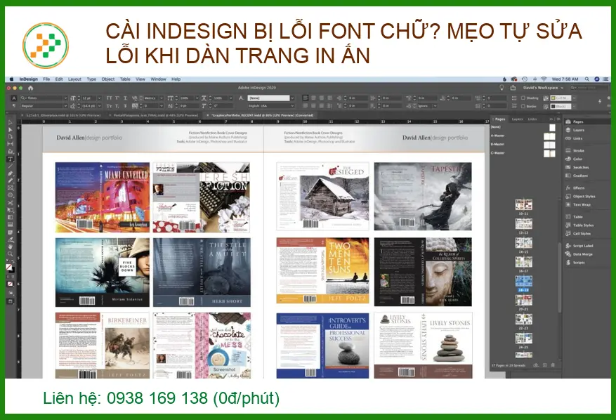Toggle Subscript formatting button
The image size is (616, 420).
(117, 106)
